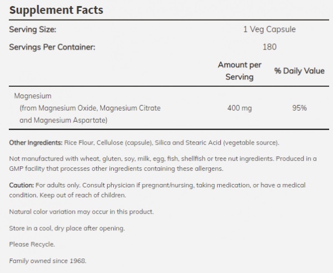Viewport: 333px width, 273px height.
Task: Click the Serving Size label
Action: click(33, 29)
